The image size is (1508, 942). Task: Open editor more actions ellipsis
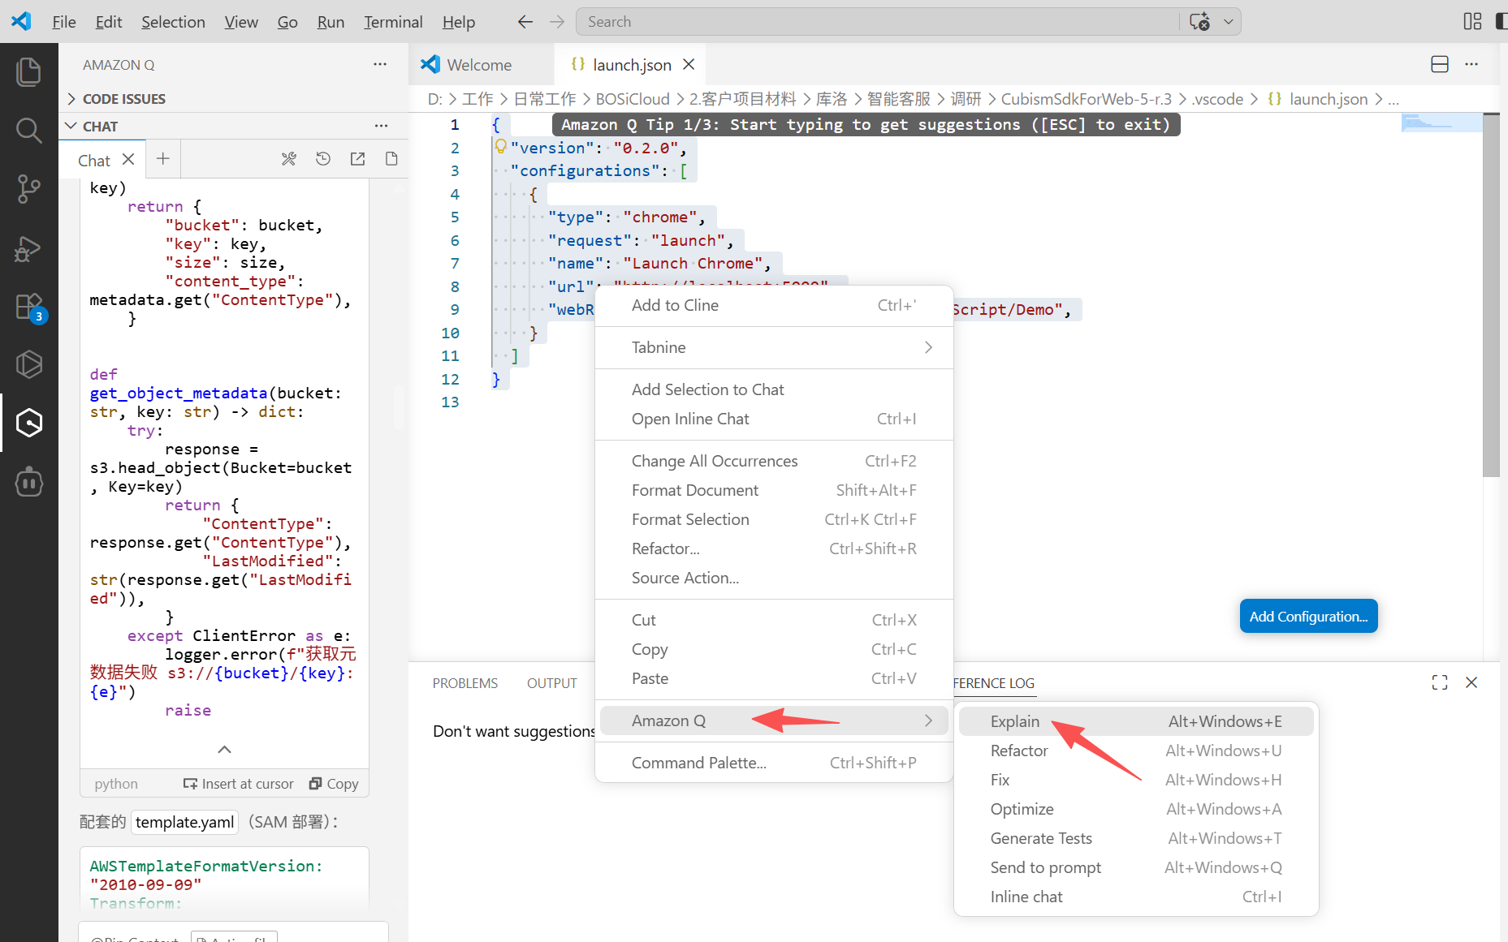[x=1471, y=64]
